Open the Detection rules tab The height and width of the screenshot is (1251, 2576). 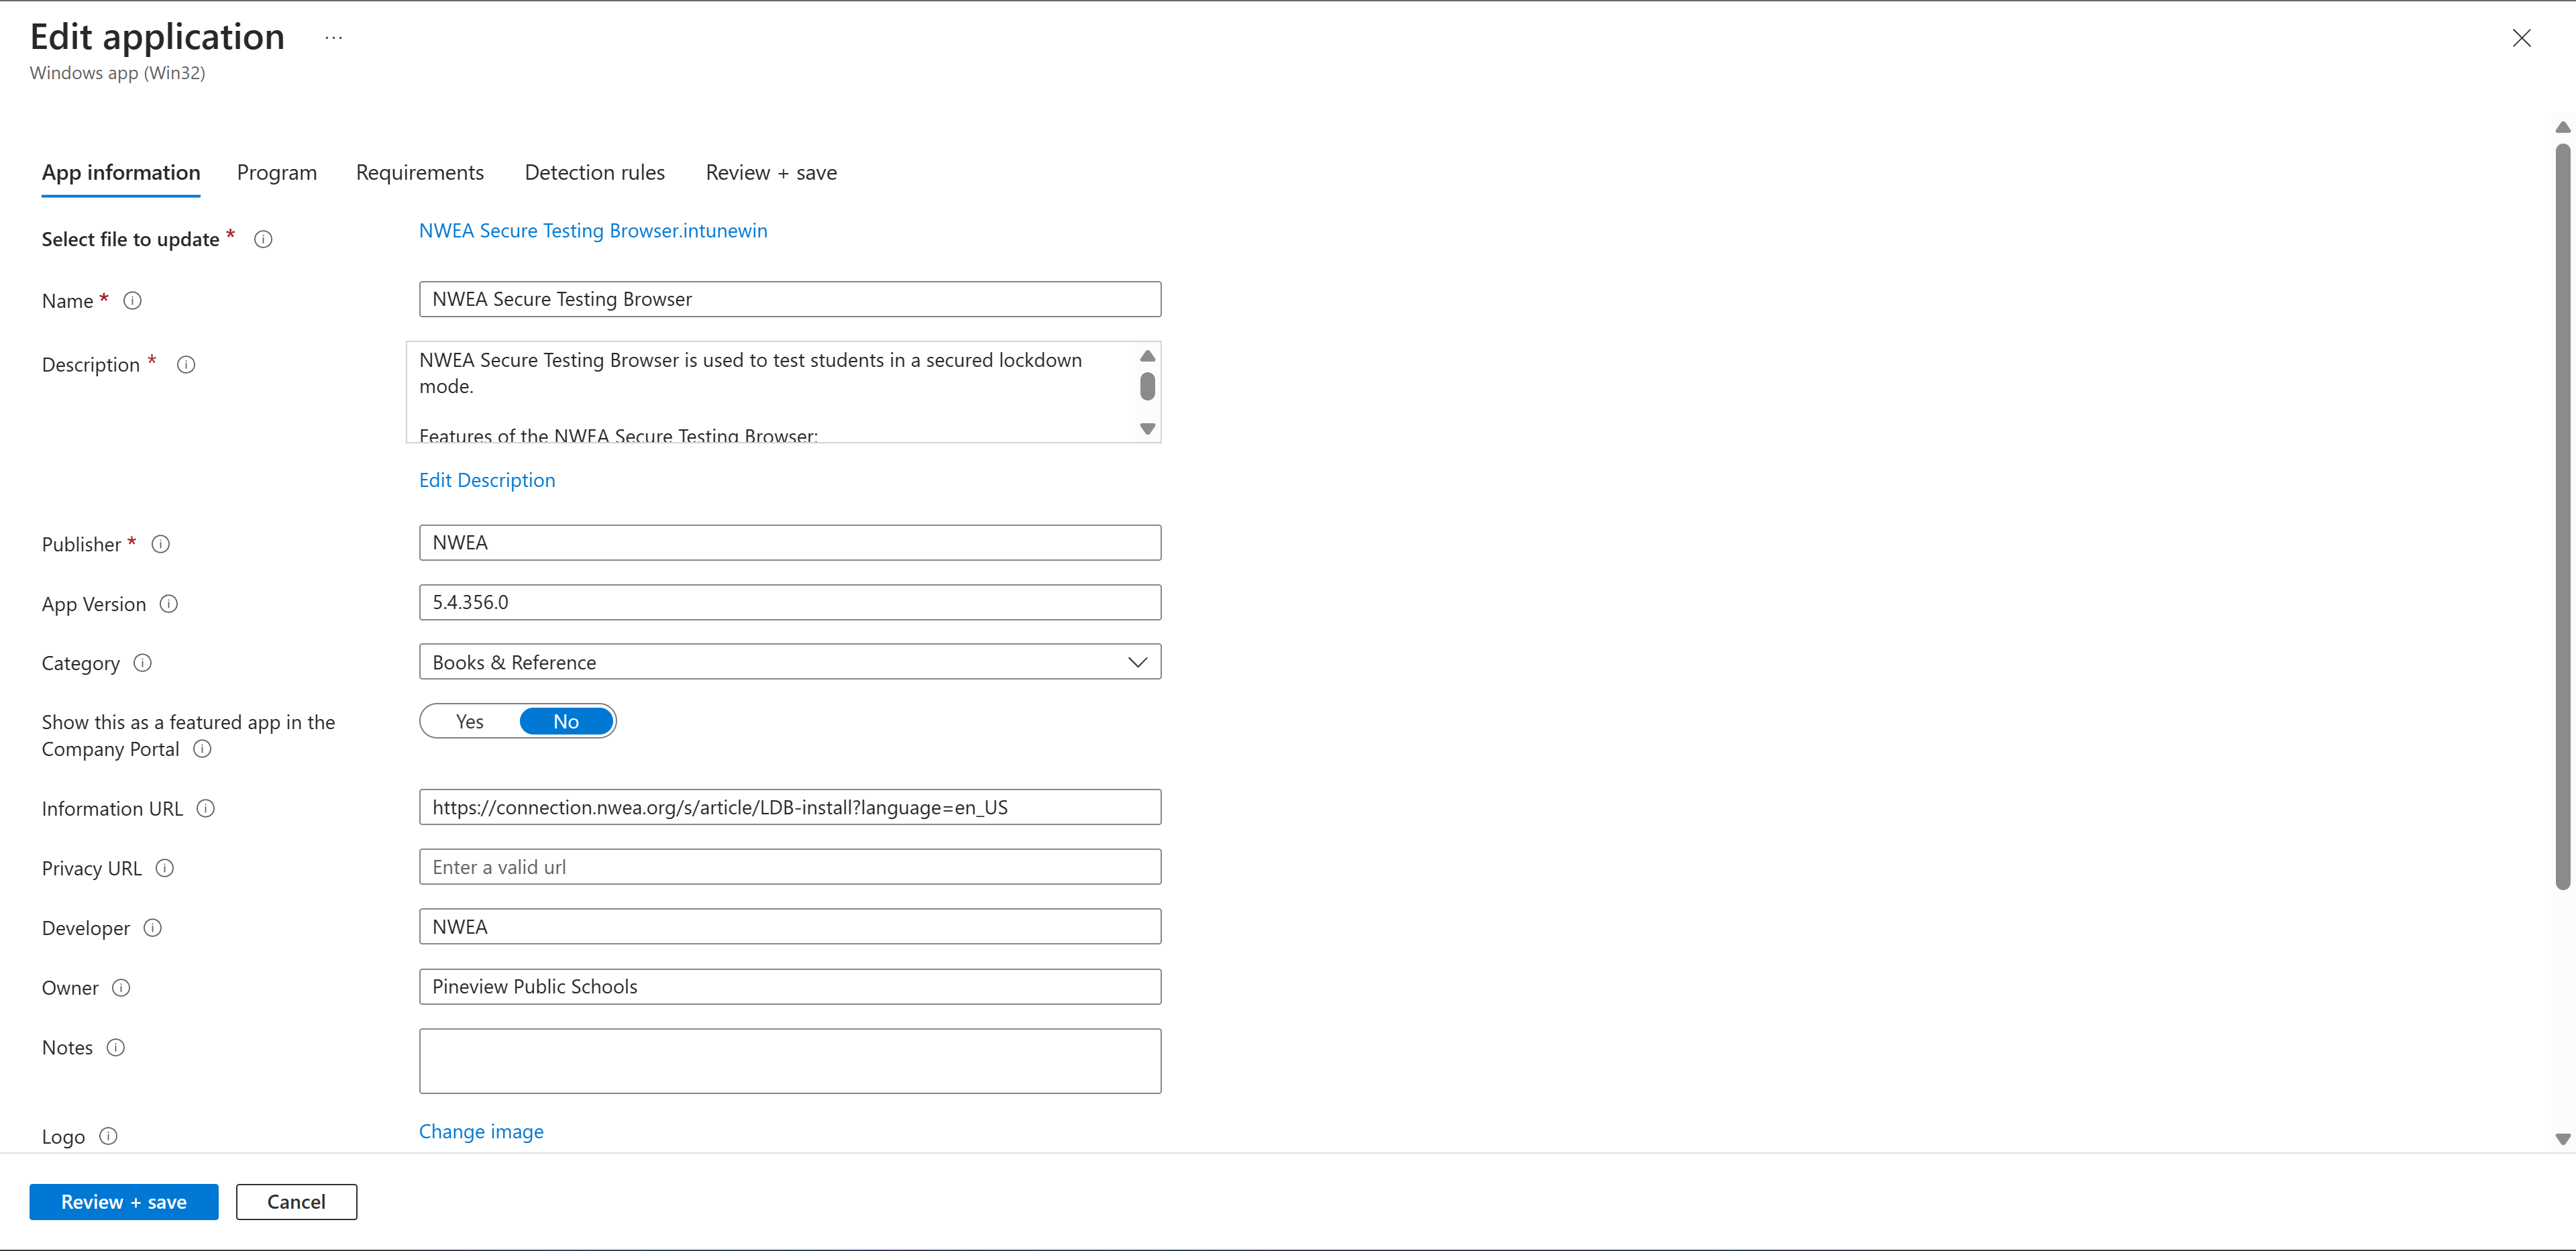click(x=595, y=172)
